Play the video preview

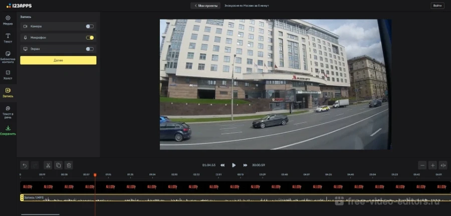click(x=234, y=165)
